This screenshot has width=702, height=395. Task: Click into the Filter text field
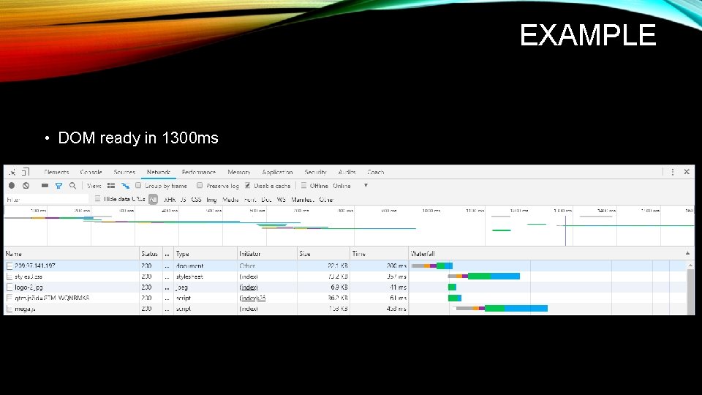[x=47, y=199]
